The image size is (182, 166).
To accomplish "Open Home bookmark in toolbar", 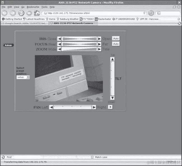I will click(x=51, y=19).
